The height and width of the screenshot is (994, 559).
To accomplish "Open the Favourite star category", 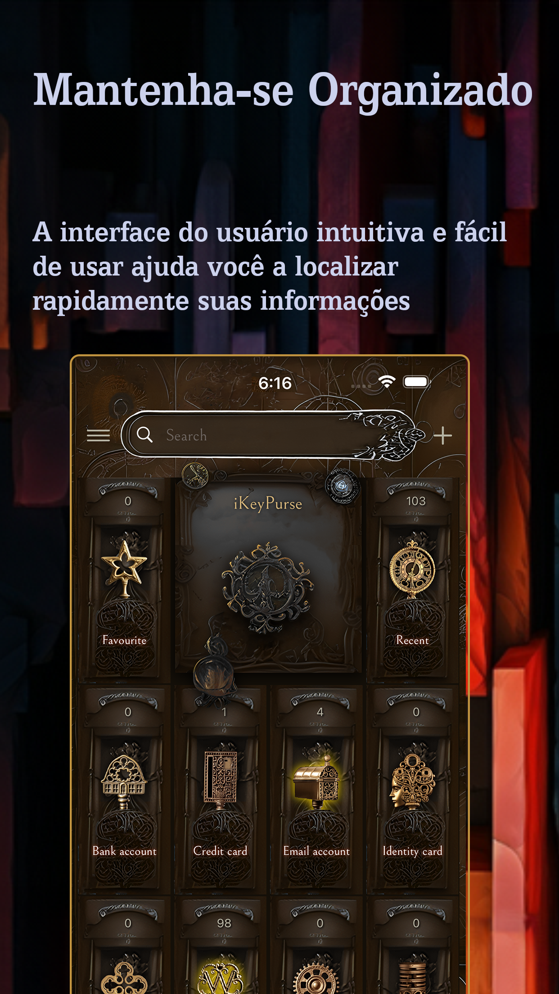I will 124,568.
